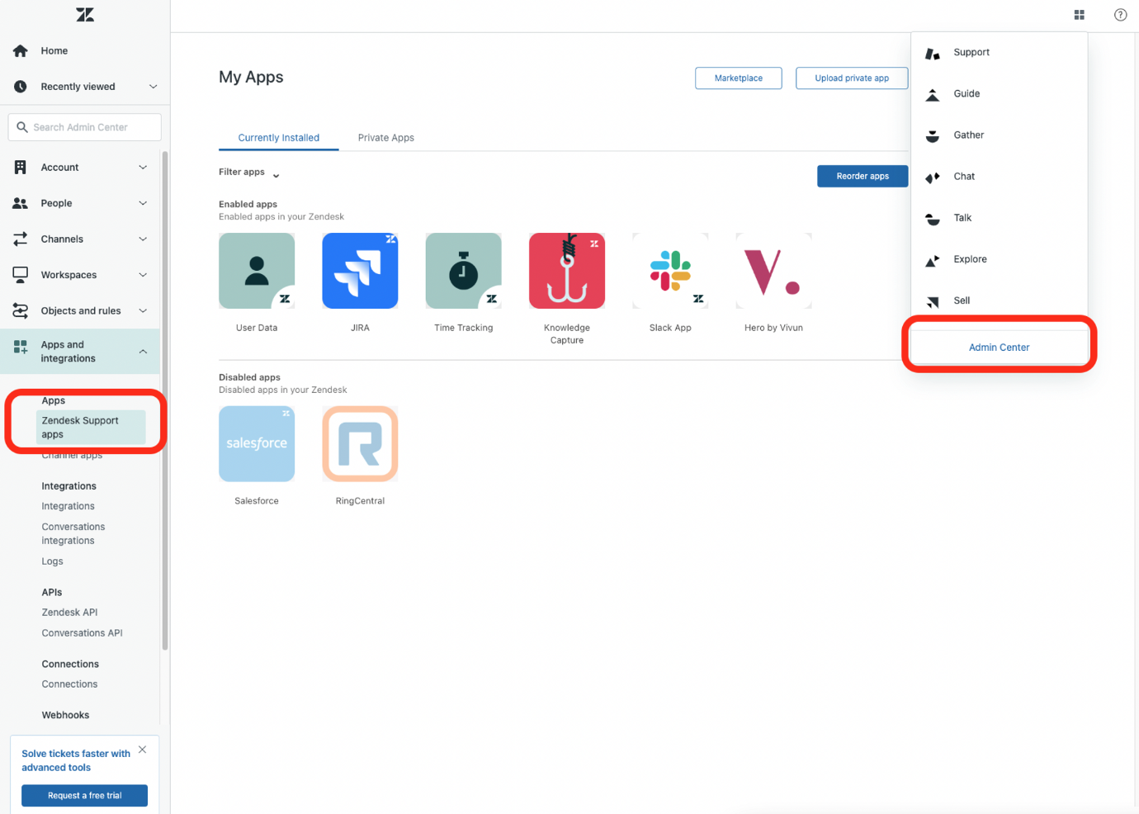Open Conversations integrations in sidebar
The height and width of the screenshot is (814, 1139).
coord(73,533)
